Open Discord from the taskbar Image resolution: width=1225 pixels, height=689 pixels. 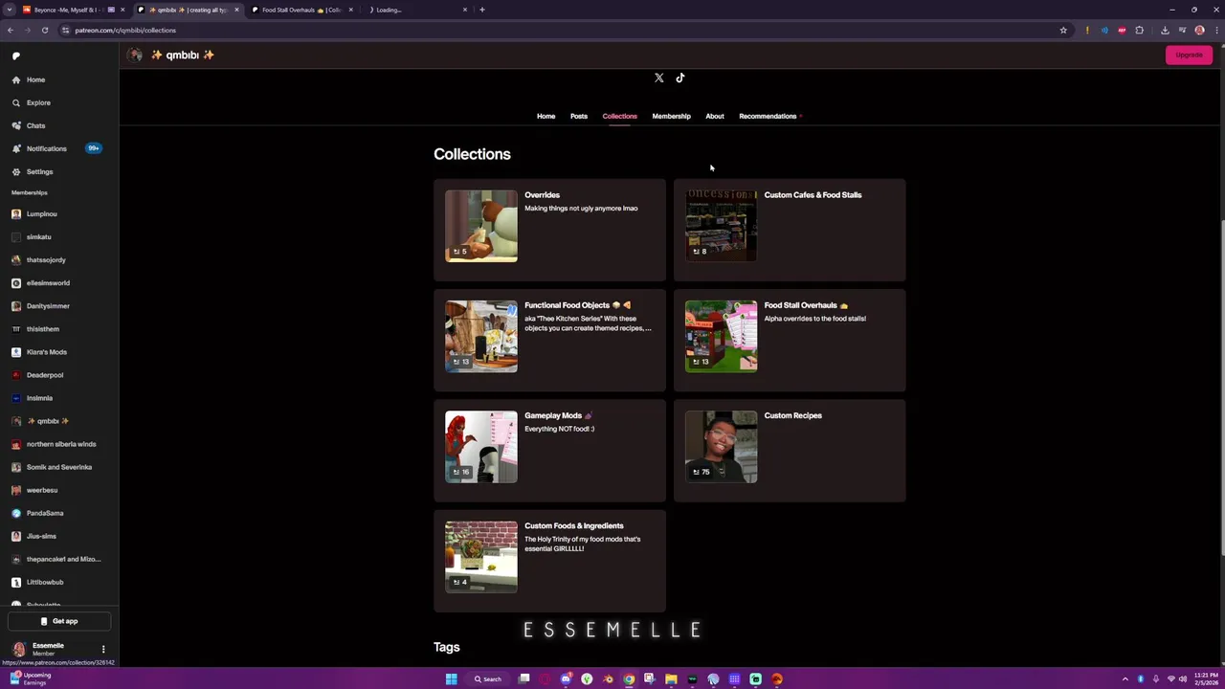click(566, 679)
